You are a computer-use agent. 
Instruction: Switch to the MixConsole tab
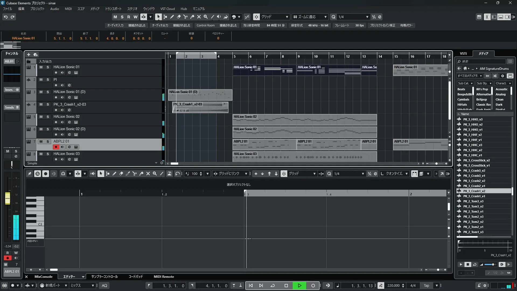[43, 277]
